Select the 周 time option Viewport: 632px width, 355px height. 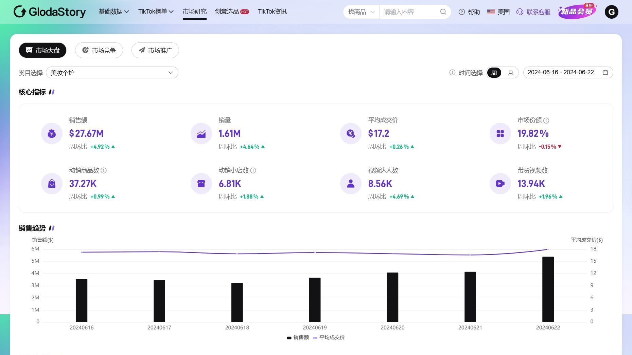(x=494, y=73)
